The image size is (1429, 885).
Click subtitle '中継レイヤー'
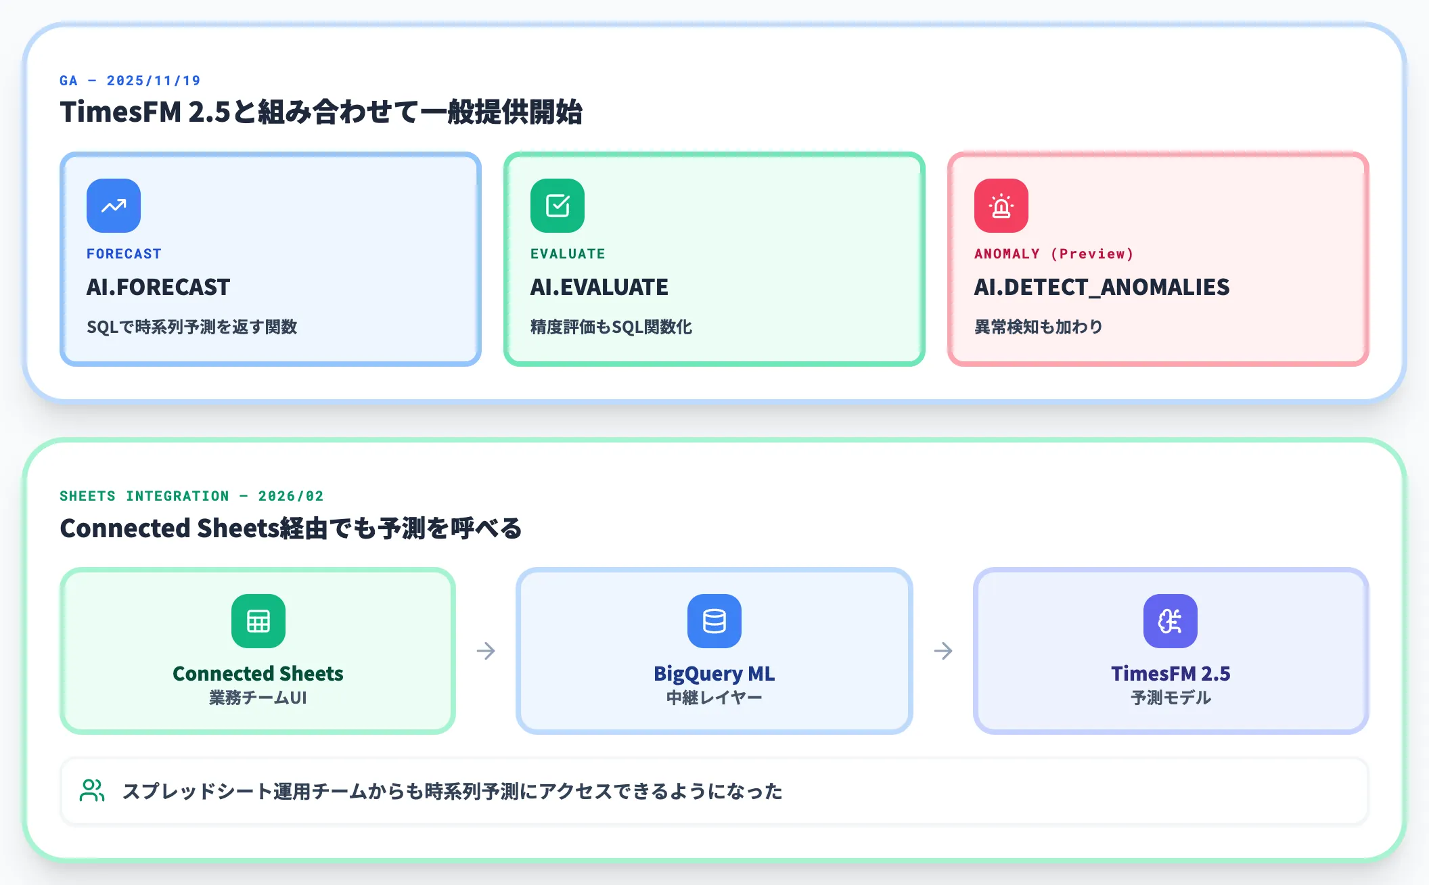(714, 698)
